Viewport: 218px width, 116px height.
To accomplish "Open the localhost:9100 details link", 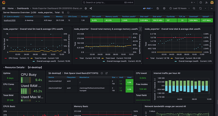I will tap(10, 20).
